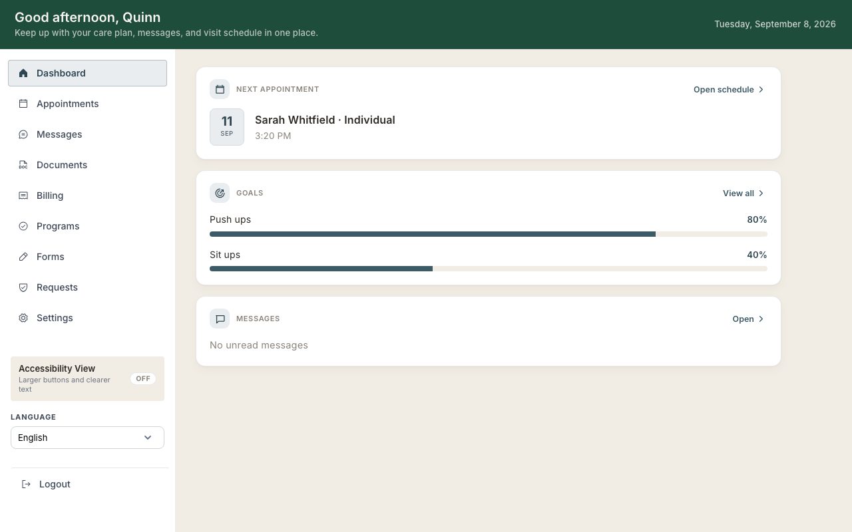This screenshot has width=852, height=532.
Task: Select the Settings label in sidebar
Action: [55, 318]
